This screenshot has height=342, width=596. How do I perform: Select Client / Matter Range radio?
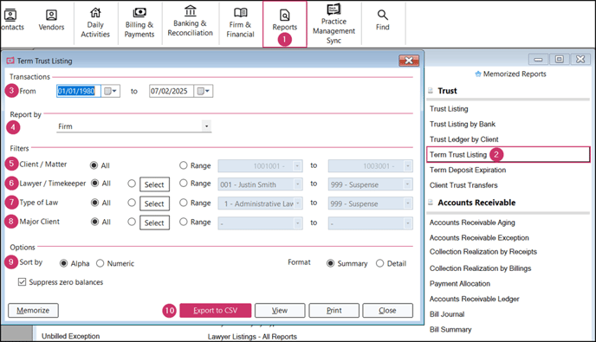(184, 165)
